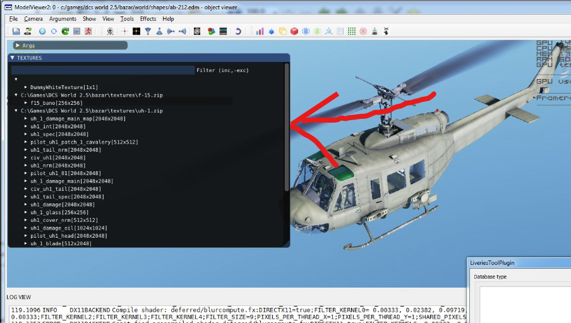Click the purple undo arrow icon
Screen dimensions: 571x323
pyautogui.click(x=237, y=32)
